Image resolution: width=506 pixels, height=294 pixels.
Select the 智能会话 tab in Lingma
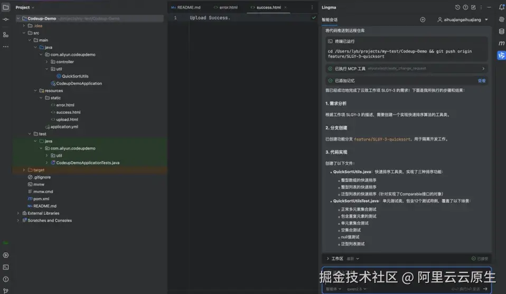coord(330,19)
